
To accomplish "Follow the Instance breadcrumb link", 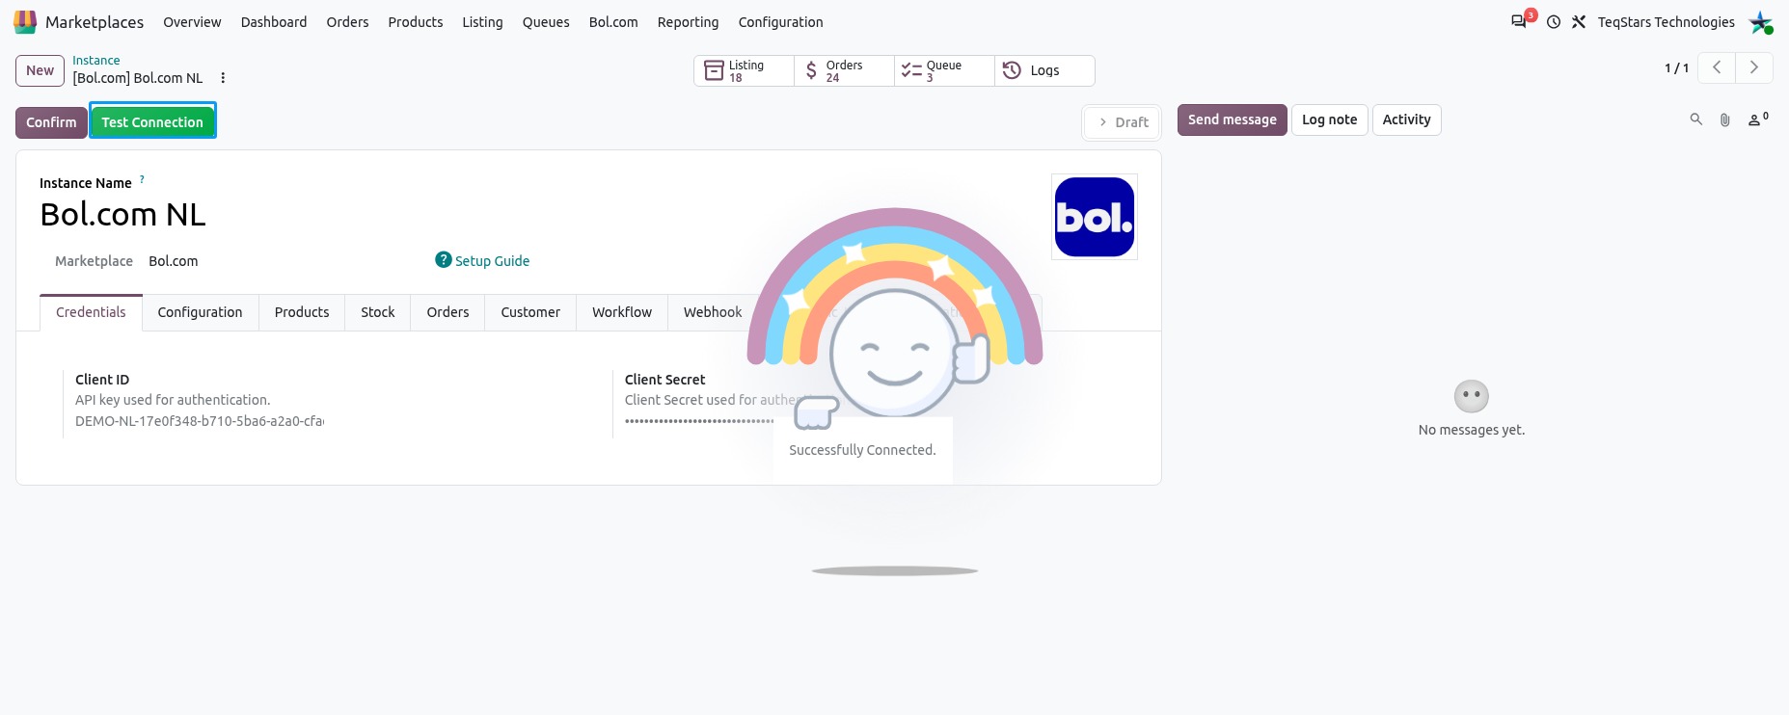I will (96, 61).
